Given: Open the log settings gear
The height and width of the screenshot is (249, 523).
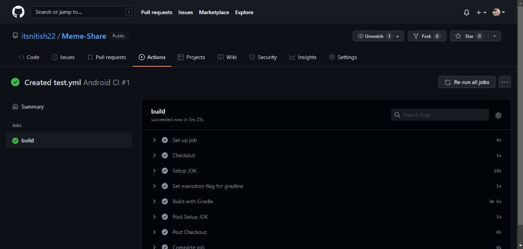Looking at the screenshot, I should point(498,115).
